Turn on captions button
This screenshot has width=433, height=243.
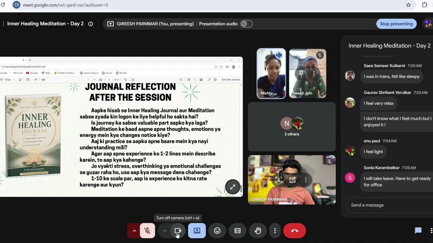click(x=237, y=231)
